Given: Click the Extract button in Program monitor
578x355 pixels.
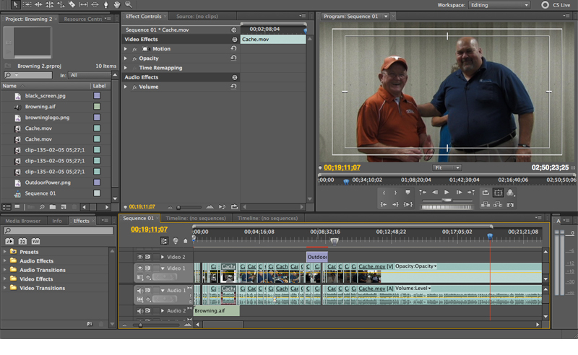Looking at the screenshot, I should [x=498, y=204].
